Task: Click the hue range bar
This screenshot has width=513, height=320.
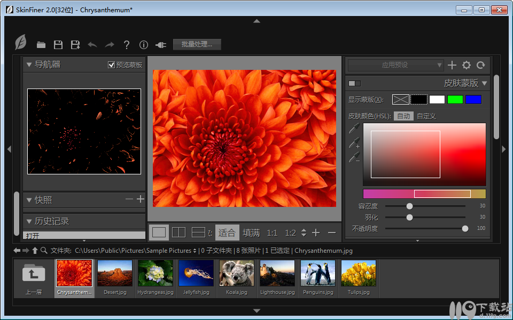Action: tap(424, 194)
